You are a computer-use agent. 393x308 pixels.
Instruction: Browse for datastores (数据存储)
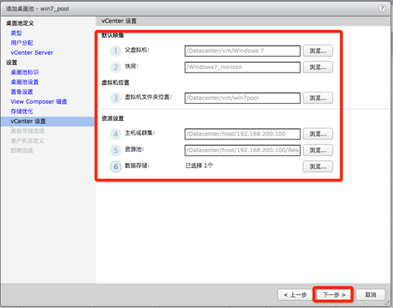pyautogui.click(x=318, y=166)
